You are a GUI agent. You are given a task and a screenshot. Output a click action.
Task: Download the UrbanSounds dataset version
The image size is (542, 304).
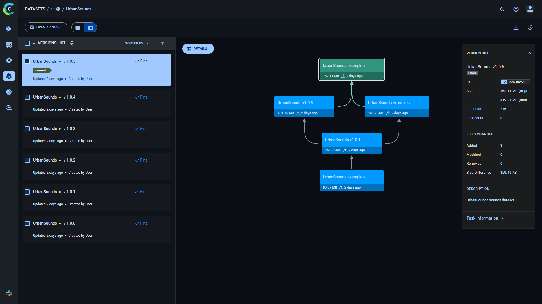point(516,27)
